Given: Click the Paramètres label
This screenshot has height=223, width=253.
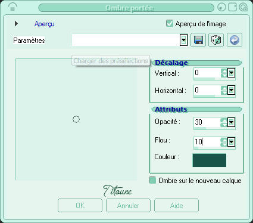Looking at the screenshot, I should tap(29, 41).
